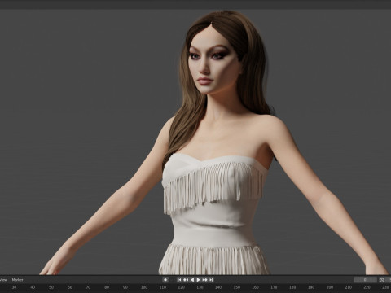Jump to previous keyframe

(x=186, y=280)
